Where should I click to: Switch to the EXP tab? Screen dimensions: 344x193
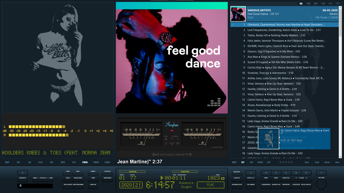pos(18,162)
